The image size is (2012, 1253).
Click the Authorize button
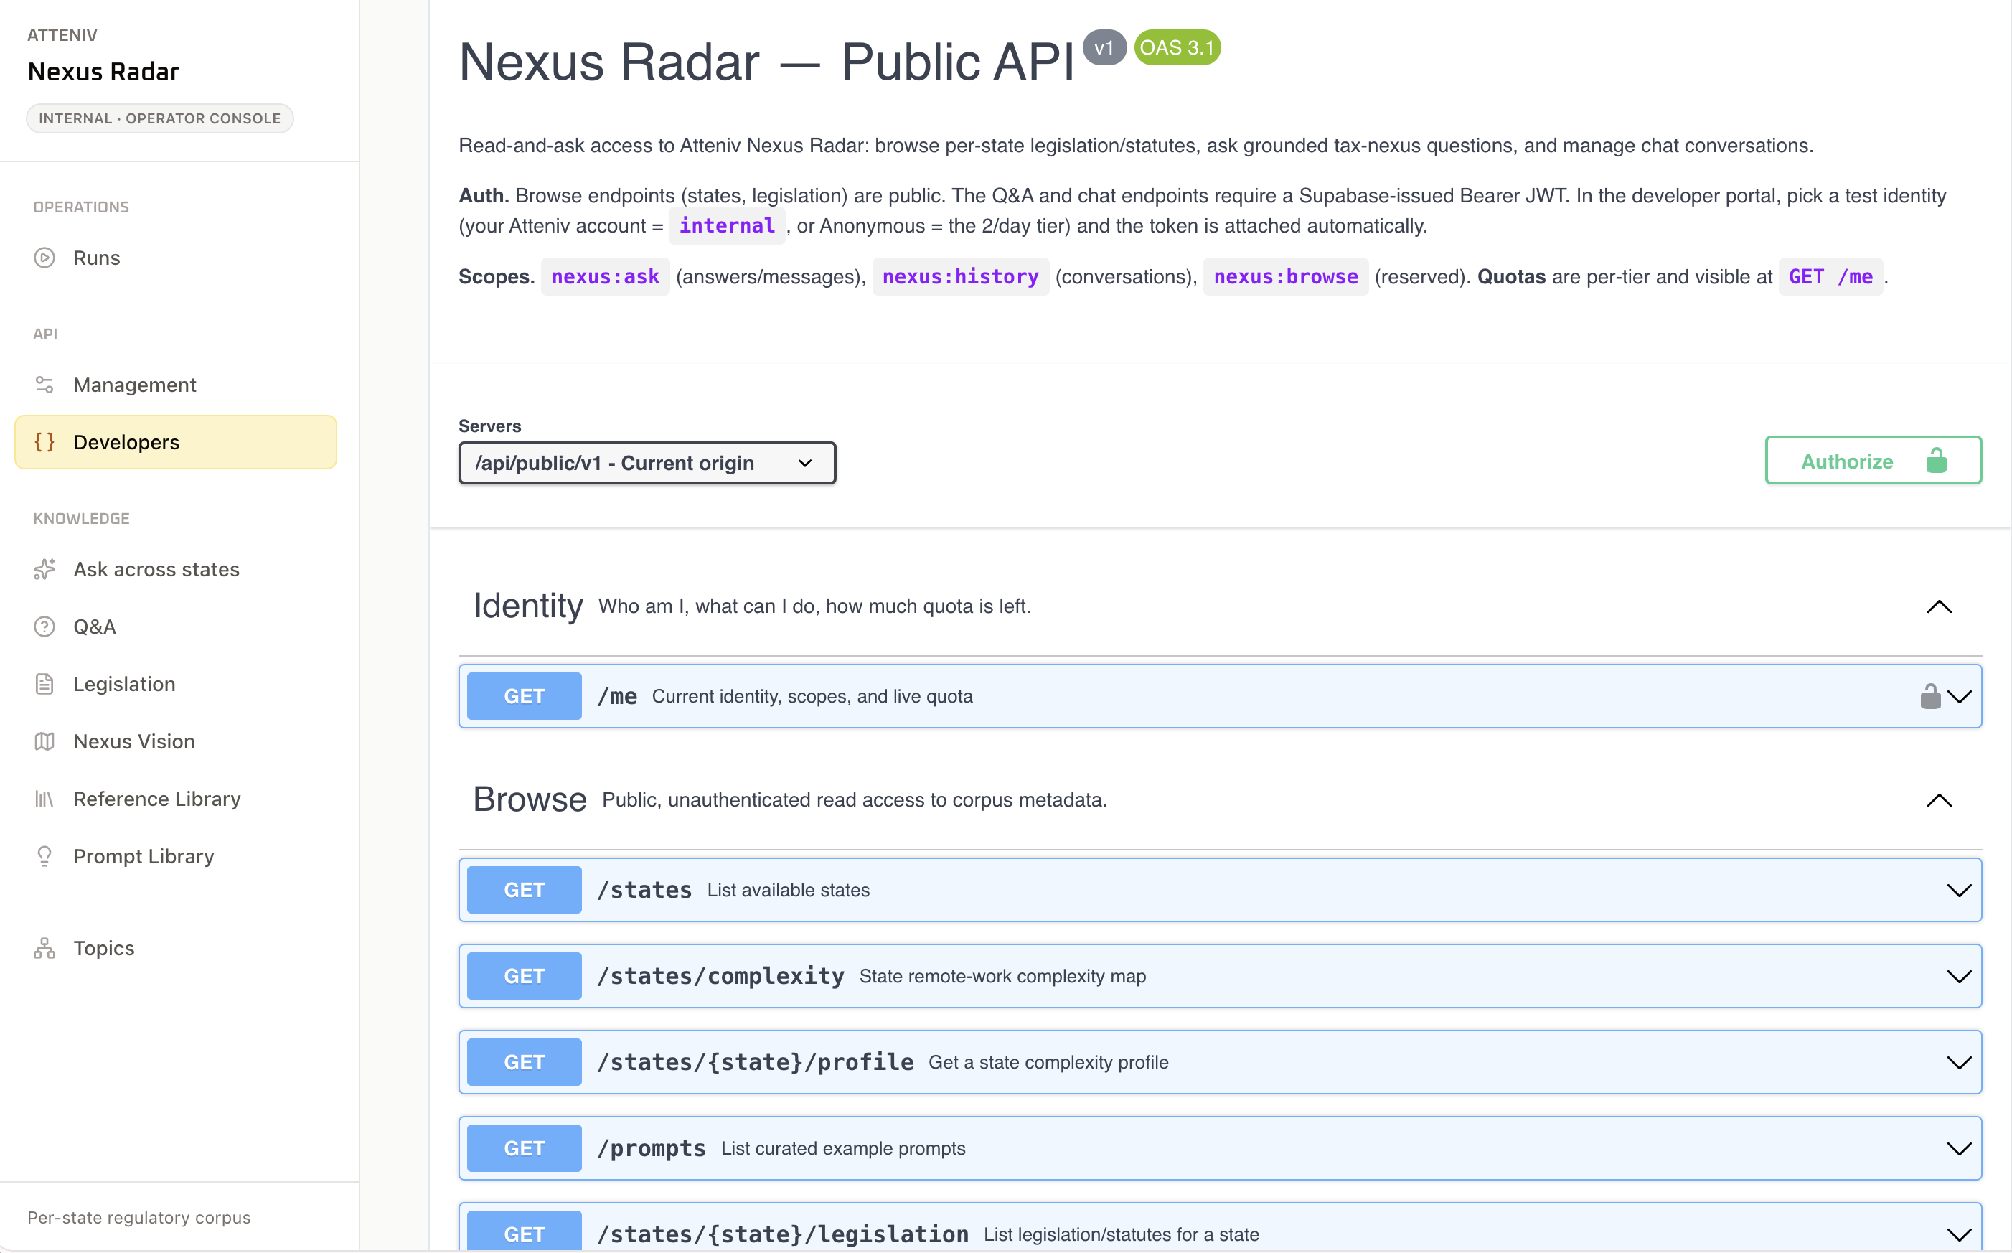click(x=1873, y=460)
